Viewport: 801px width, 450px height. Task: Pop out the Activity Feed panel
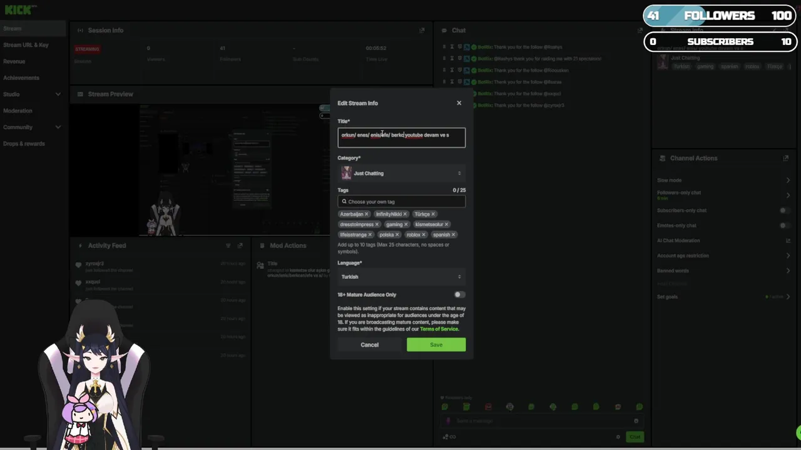click(240, 246)
